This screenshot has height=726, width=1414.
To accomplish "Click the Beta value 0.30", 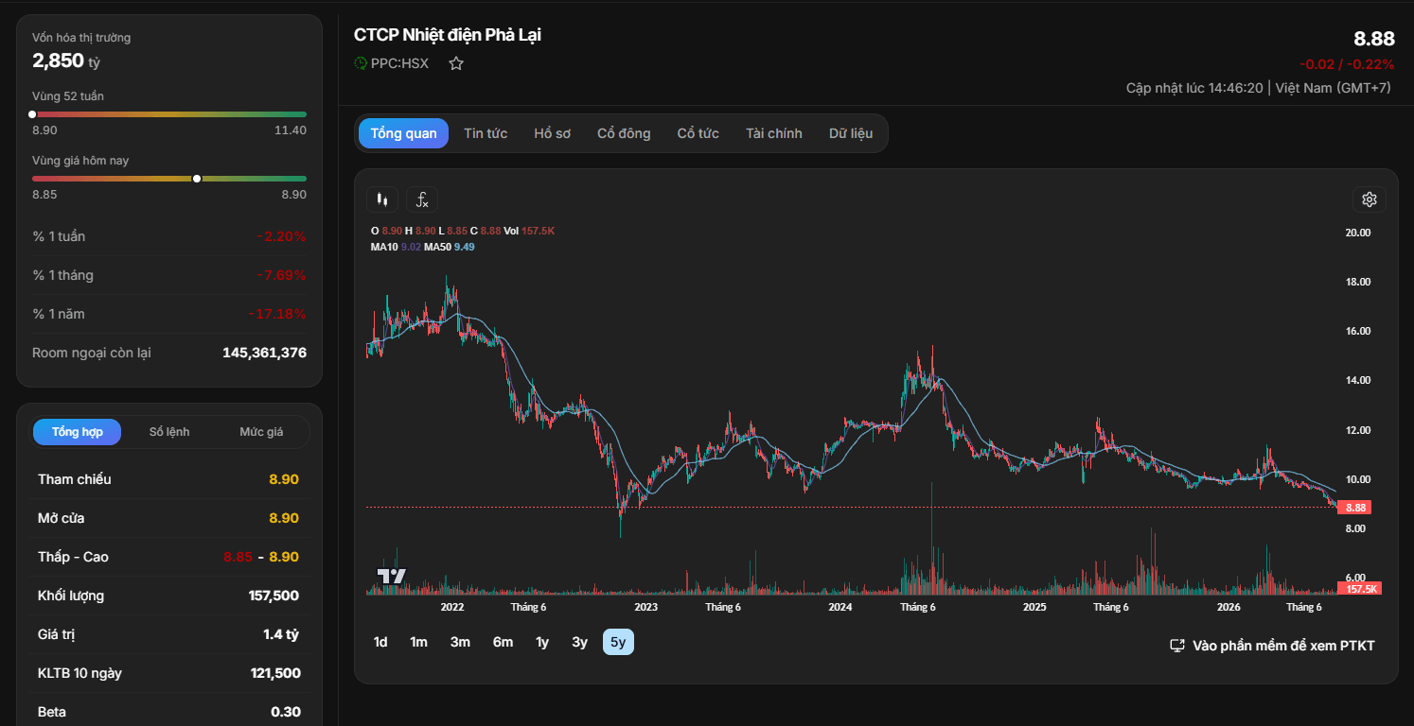I will (285, 712).
